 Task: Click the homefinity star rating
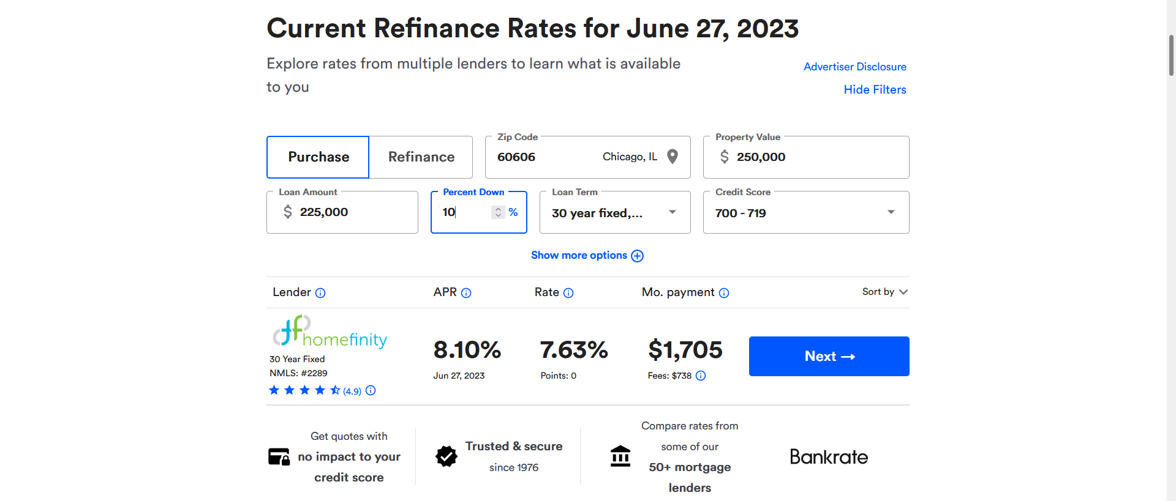[304, 390]
